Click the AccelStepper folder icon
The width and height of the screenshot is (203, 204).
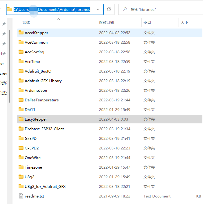(21, 33)
